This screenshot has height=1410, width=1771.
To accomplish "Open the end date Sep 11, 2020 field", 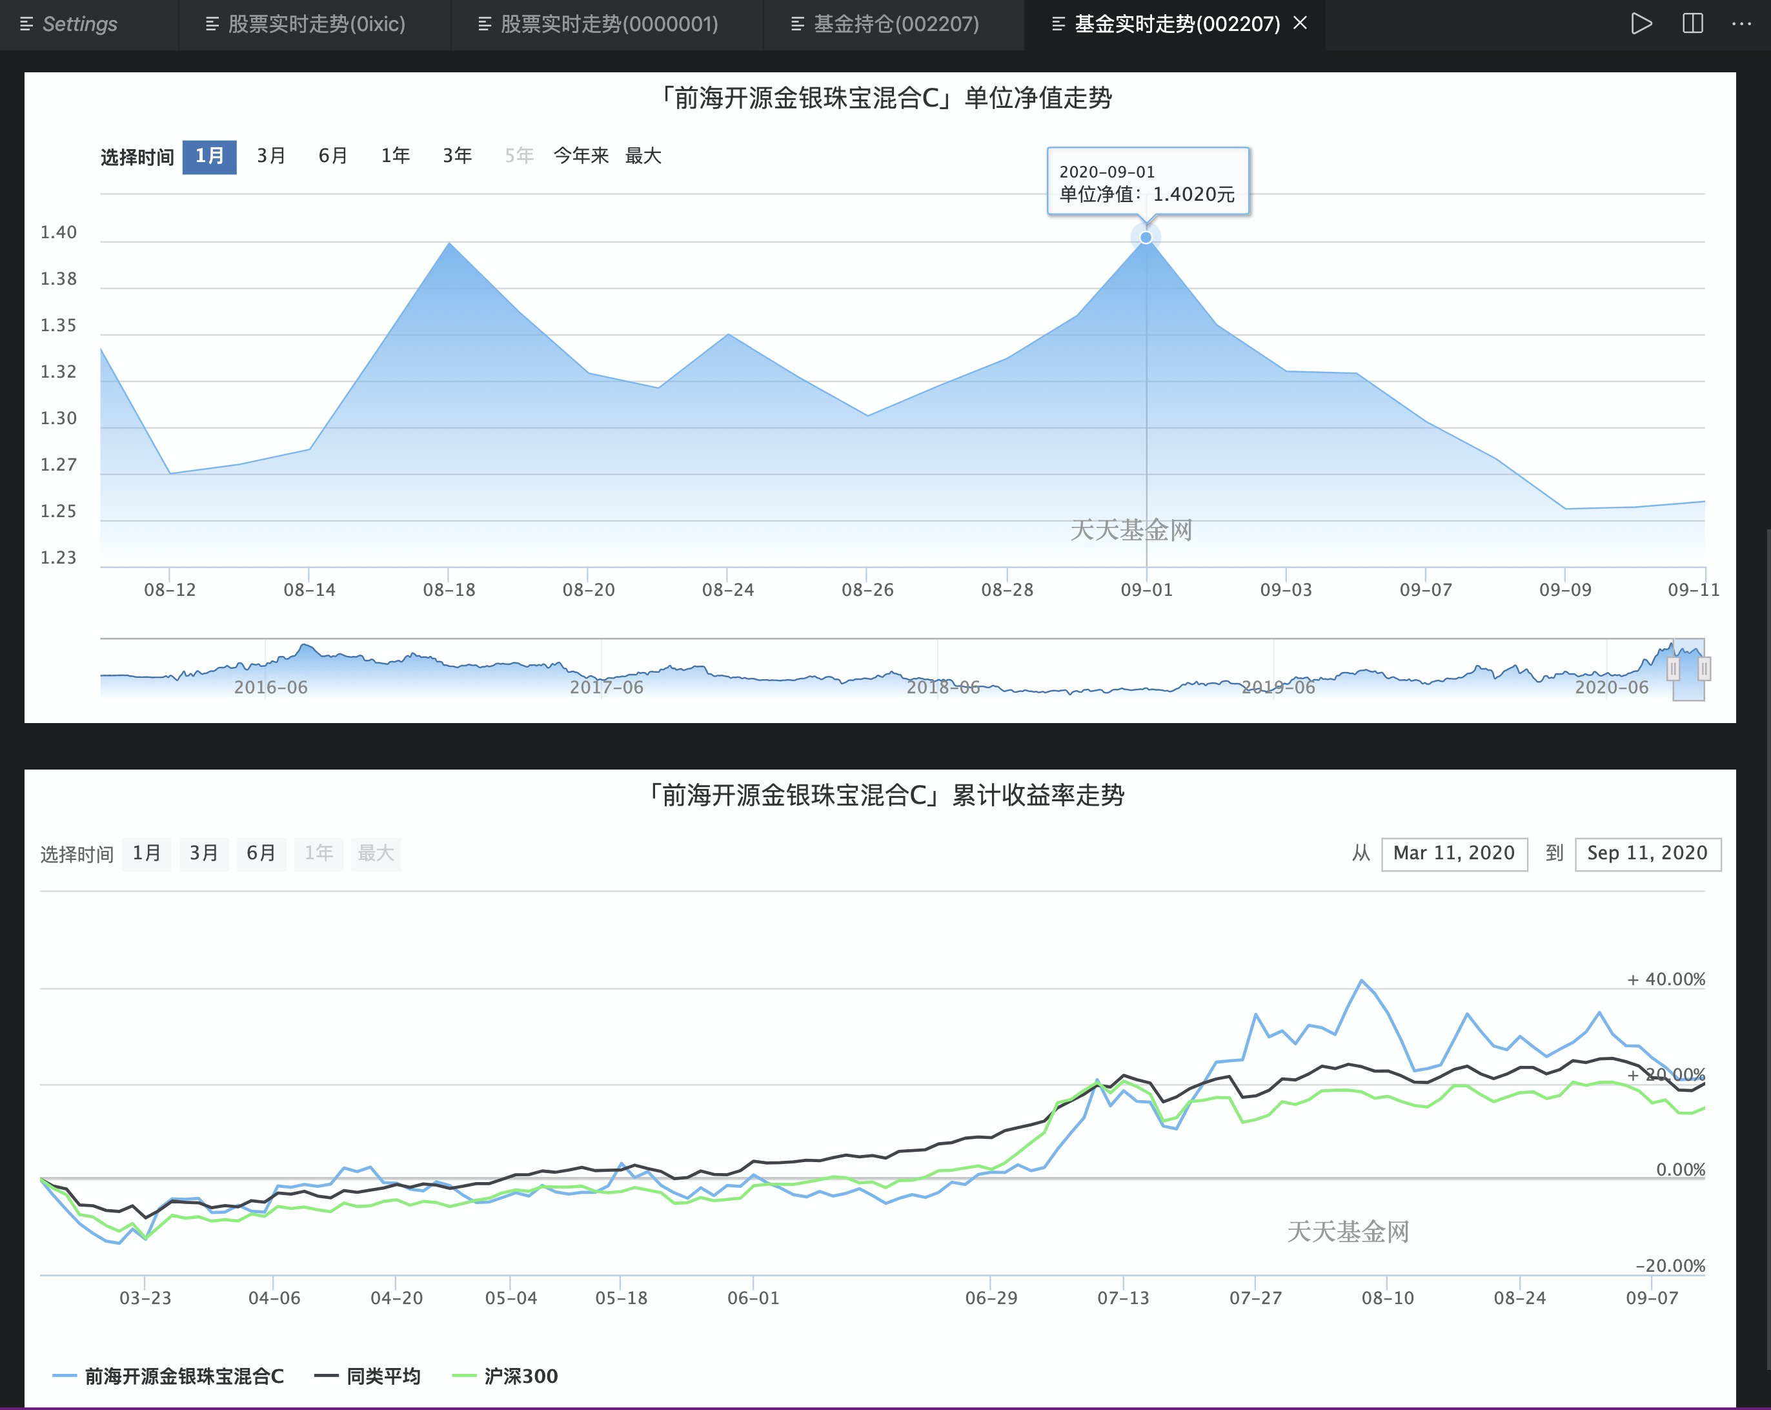I will click(1647, 853).
